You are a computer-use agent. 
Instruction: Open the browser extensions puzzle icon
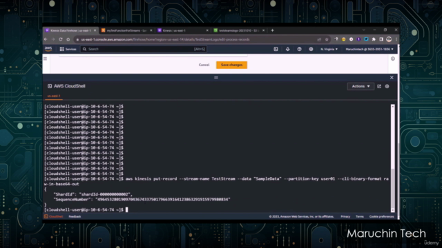pos(374,39)
